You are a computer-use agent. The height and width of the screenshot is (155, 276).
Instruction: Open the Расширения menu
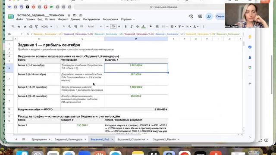point(110,19)
